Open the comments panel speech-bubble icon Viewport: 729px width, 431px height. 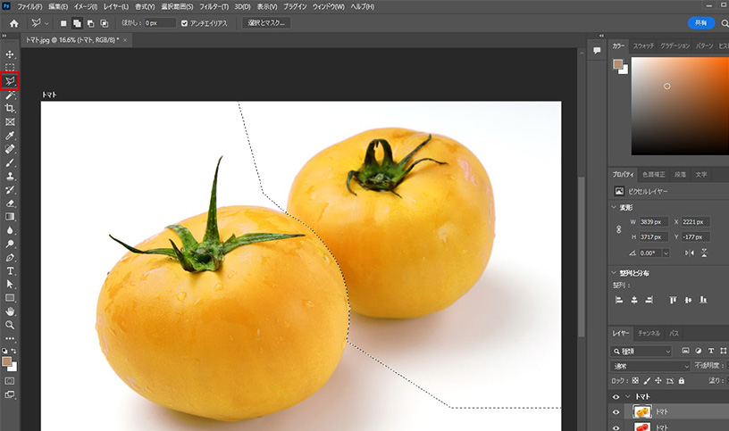(597, 50)
